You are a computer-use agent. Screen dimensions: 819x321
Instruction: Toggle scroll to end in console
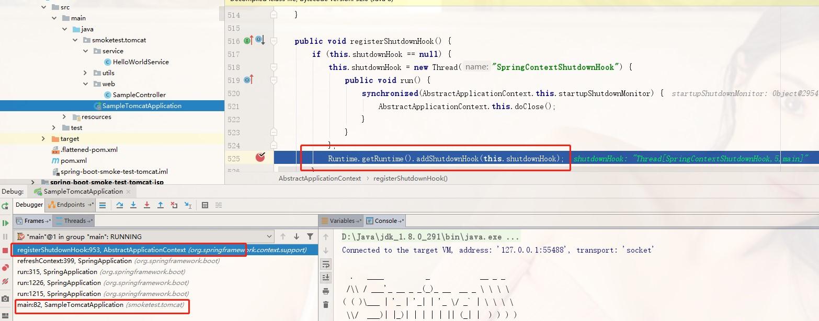[x=326, y=277]
